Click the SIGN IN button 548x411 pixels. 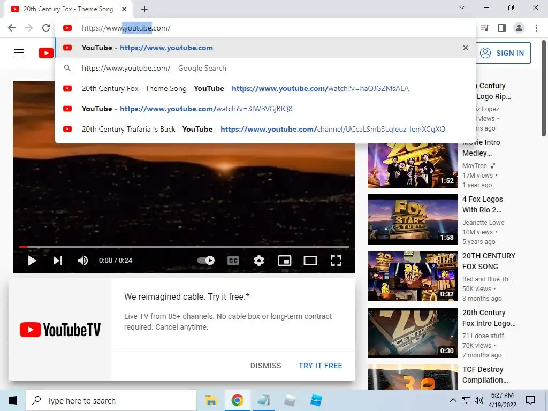[504, 53]
